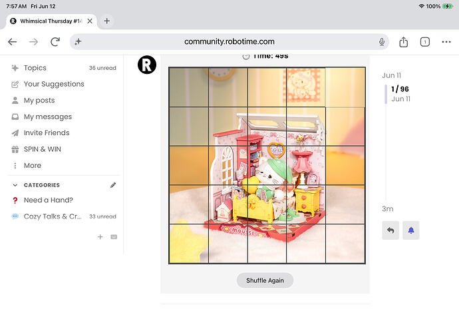Click the browser forward arrow
This screenshot has width=459, height=319.
point(34,42)
